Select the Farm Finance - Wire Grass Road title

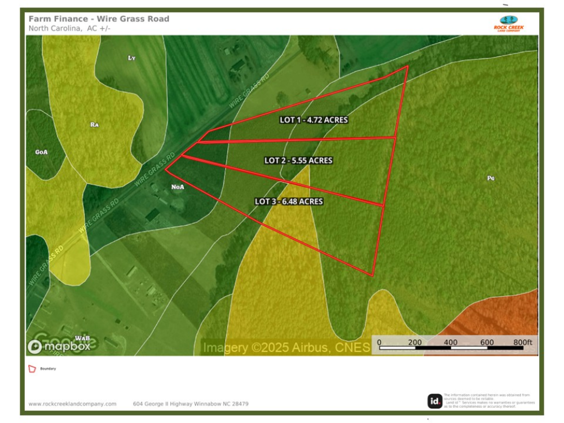tap(98, 18)
